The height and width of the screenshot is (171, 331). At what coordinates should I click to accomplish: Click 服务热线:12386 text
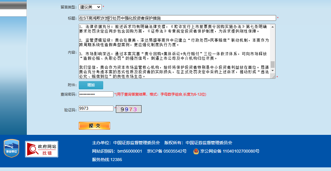click(107, 160)
